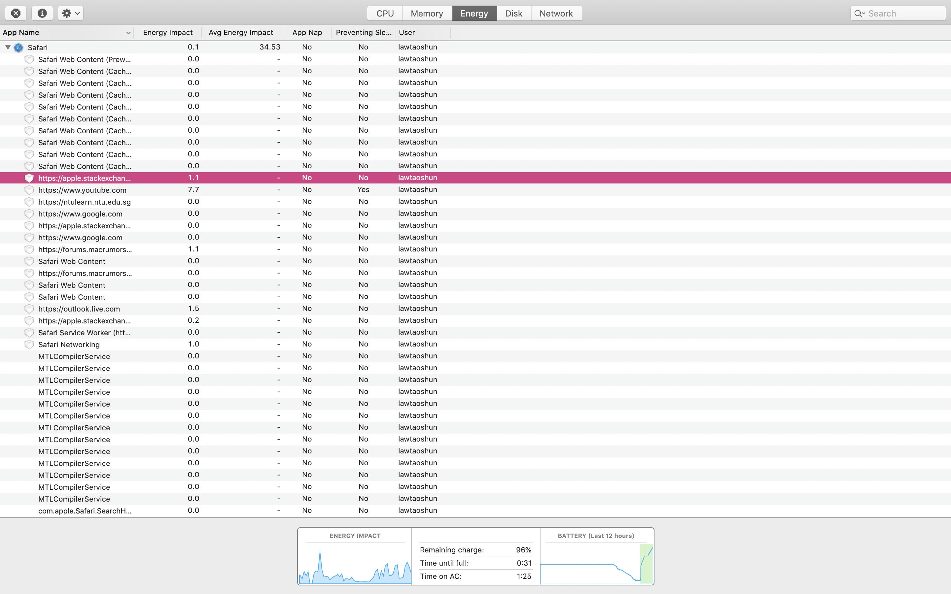Select the Energy tab
This screenshot has width=951, height=594.
[x=474, y=13]
